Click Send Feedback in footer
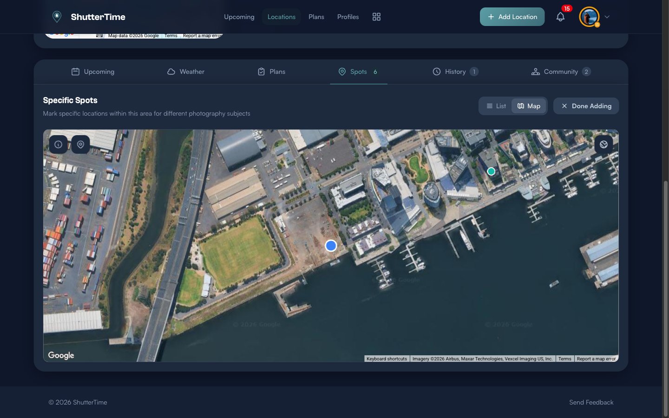Image resolution: width=669 pixels, height=418 pixels. (591, 402)
